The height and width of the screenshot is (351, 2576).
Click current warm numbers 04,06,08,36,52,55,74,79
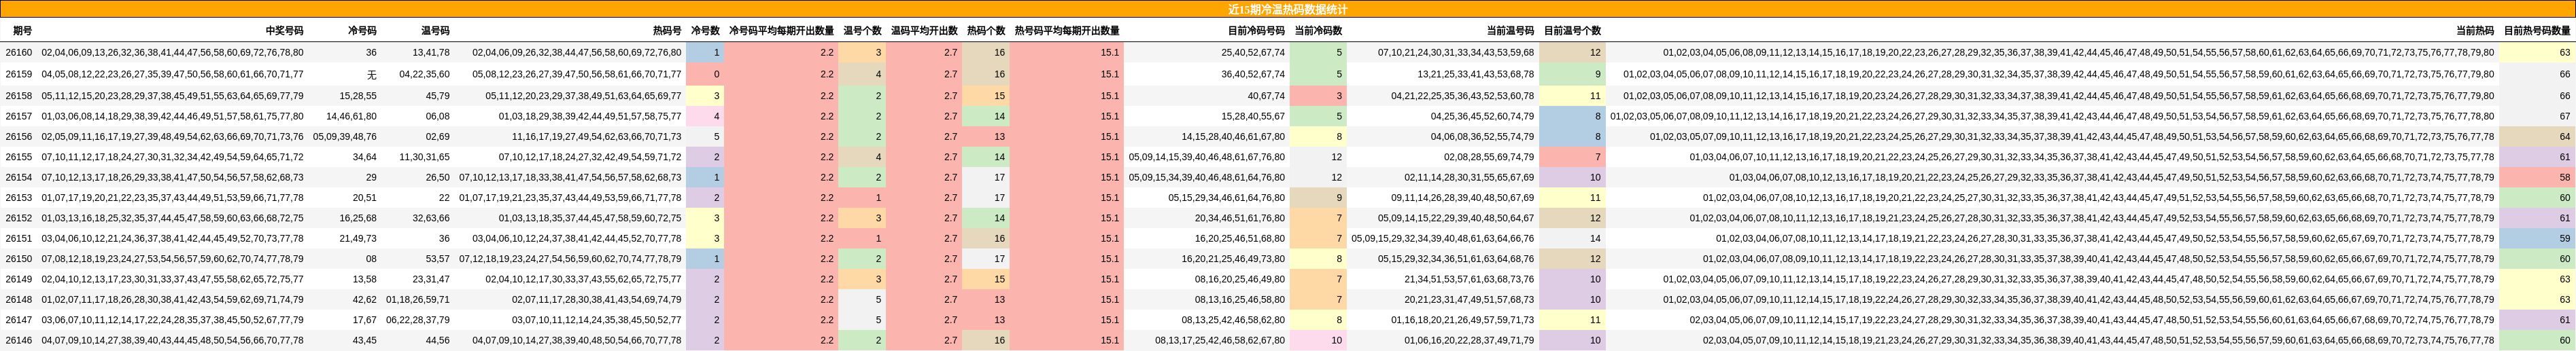[1482, 137]
